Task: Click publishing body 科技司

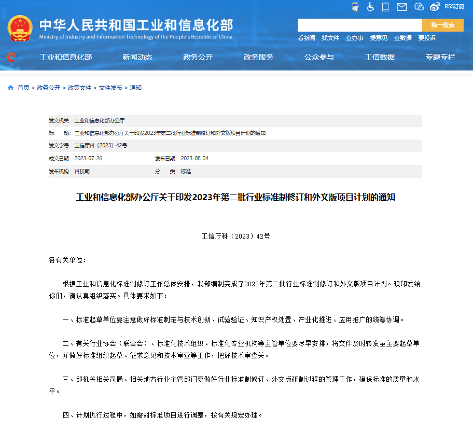Action: point(82,172)
